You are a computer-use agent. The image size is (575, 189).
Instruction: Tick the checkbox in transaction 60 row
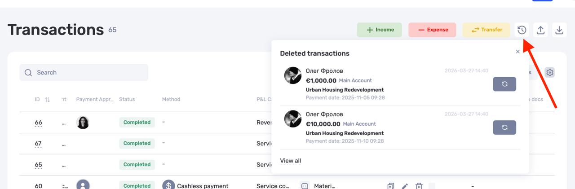tap(432, 185)
